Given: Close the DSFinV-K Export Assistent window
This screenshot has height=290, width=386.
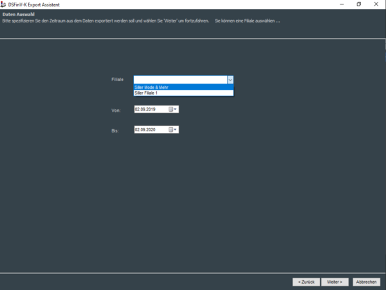Looking at the screenshot, I should point(376,4).
